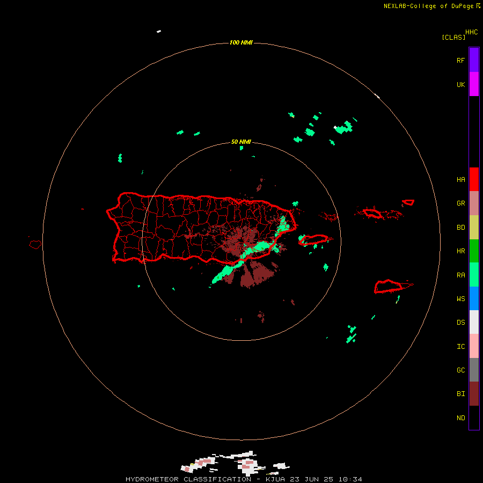Click the WS blue legend swatch
Screen dimensions: 483x483
click(474, 298)
